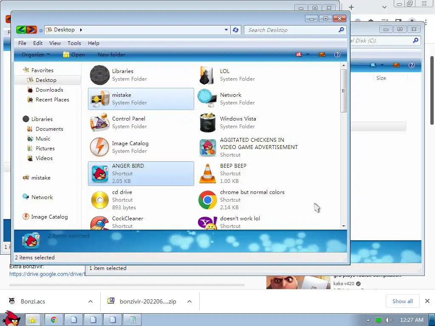Expand the Desktop breadcrumb arrow
Screen dimensions: 435x326
click(81, 30)
